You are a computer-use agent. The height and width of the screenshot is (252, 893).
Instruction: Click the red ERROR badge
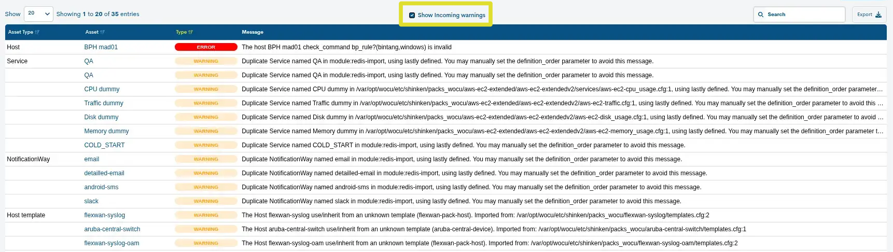[x=206, y=47]
